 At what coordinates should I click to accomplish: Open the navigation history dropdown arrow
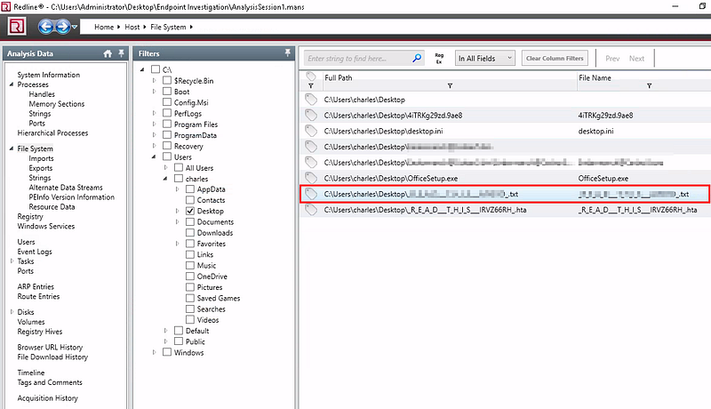coord(75,27)
